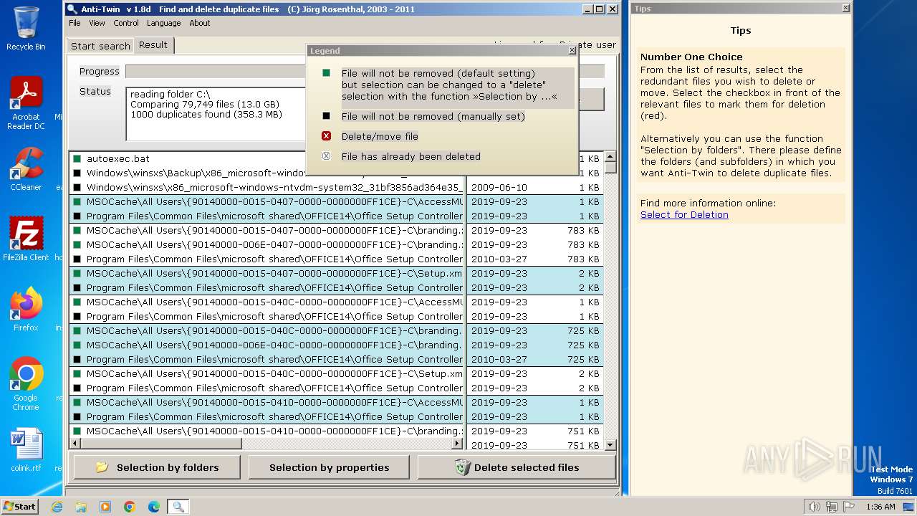917x516 pixels.
Task: Open Acrobat Reader DC desktop icon
Action: 26,103
